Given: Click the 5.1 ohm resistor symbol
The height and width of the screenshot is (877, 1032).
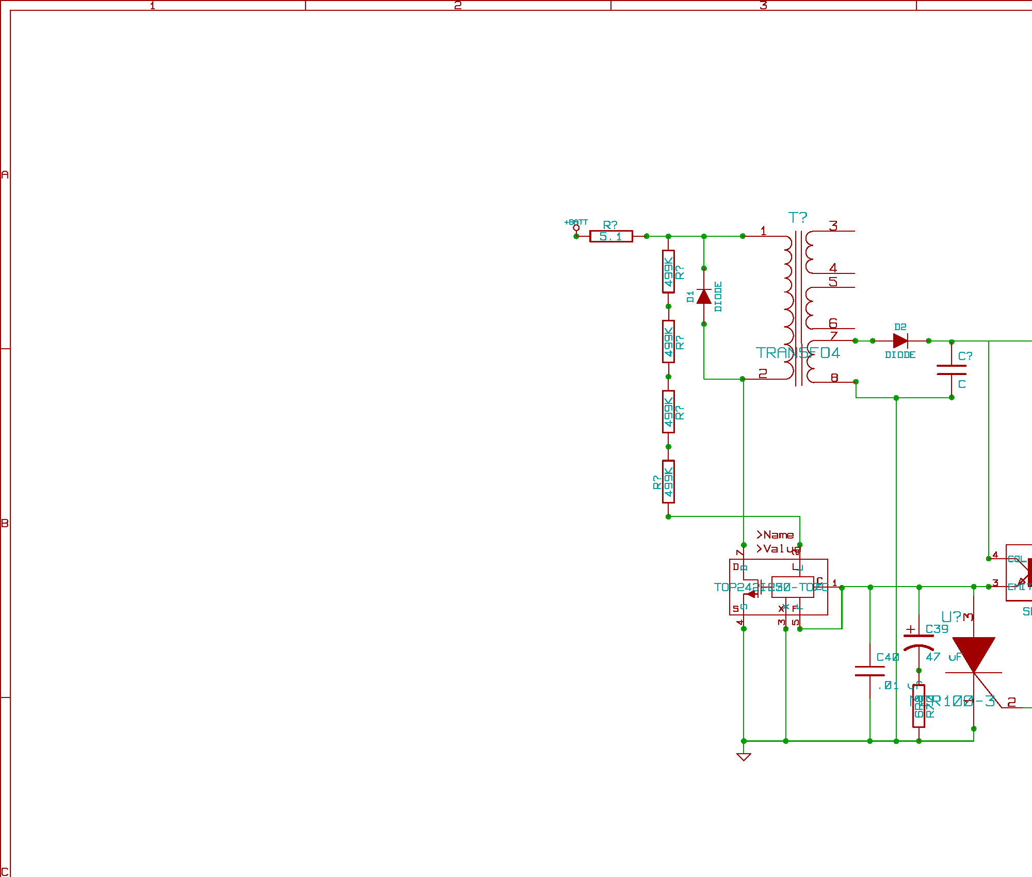Looking at the screenshot, I should [611, 236].
